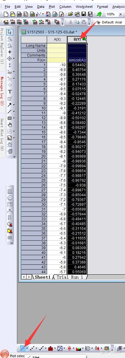Open the Edit menu

point(17,7)
